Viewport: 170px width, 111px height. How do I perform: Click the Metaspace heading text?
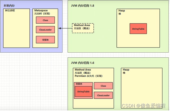point(41,11)
